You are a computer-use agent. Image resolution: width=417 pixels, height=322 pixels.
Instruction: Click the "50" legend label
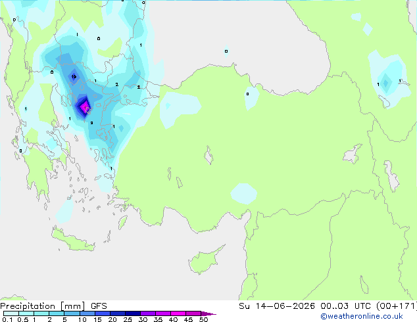point(203,319)
